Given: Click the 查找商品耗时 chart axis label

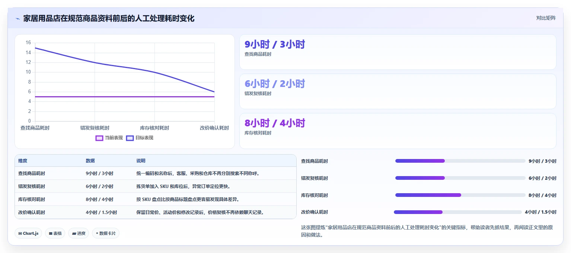Looking at the screenshot, I should point(35,128).
